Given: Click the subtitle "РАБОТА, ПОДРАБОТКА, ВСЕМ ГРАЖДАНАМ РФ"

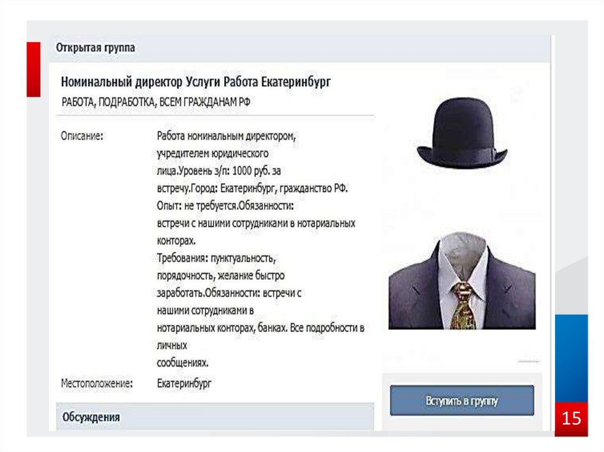Looking at the screenshot, I should (x=156, y=101).
